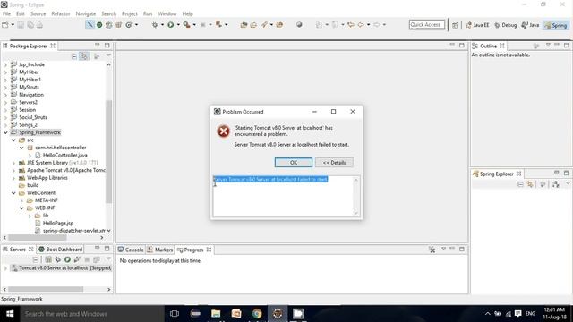
Task: Click collapse all icon in Spring Explorer
Action: click(520, 184)
